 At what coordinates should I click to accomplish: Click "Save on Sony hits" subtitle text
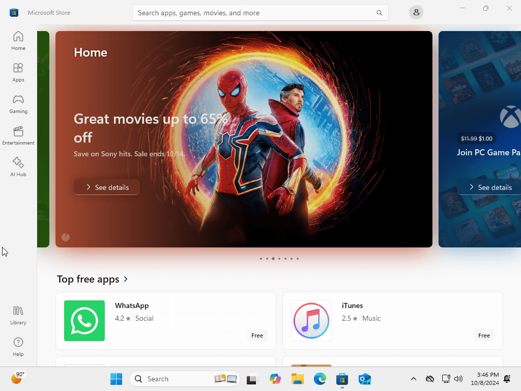130,154
